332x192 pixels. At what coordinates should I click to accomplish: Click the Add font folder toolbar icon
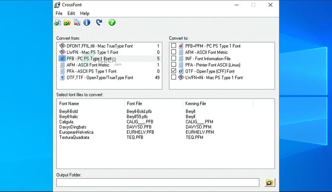[x=67, y=23]
